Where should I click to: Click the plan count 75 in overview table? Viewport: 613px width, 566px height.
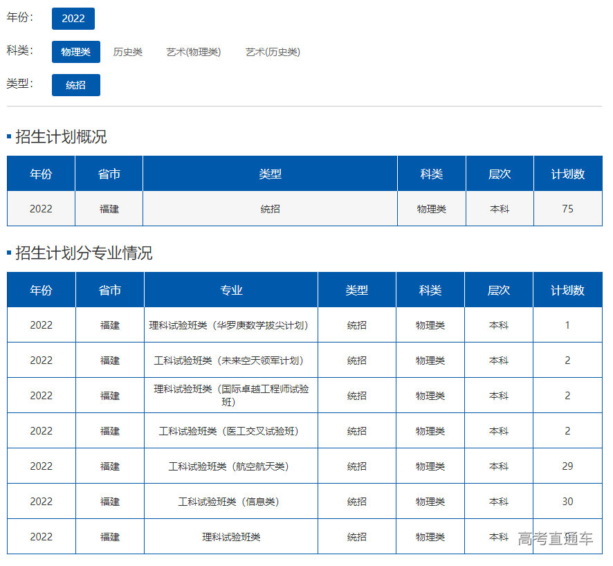(x=567, y=208)
